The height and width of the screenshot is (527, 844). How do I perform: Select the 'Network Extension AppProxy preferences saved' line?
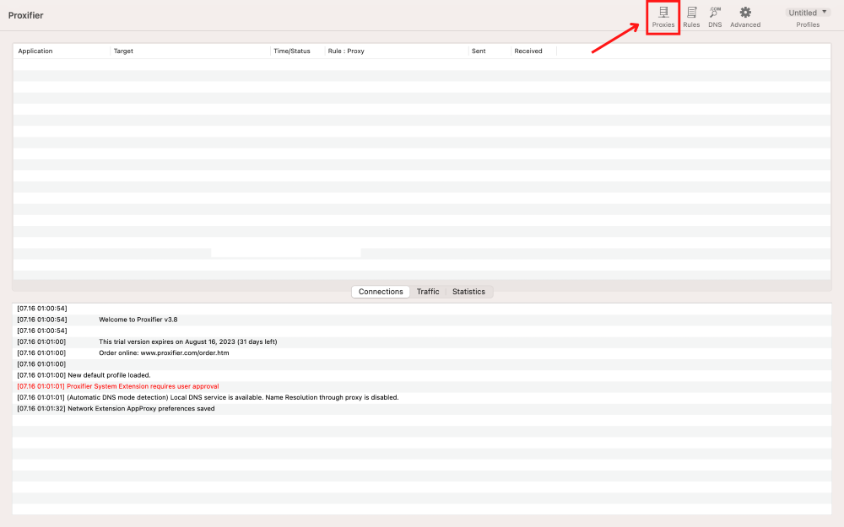coord(421,409)
